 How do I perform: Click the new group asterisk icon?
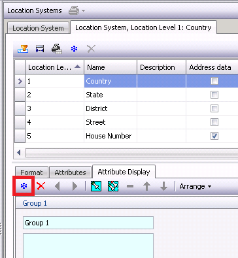click(24, 186)
